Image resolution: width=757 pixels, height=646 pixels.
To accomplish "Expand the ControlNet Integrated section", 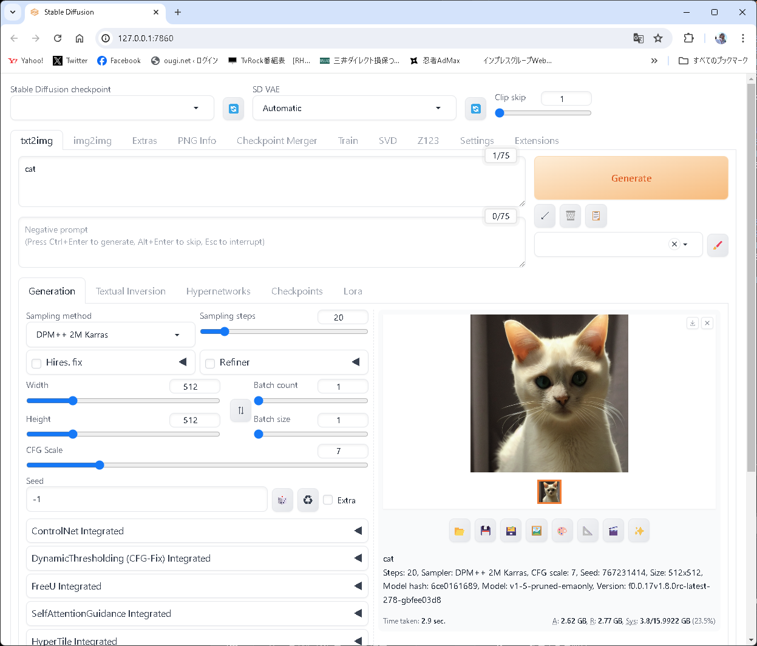I will pos(197,530).
